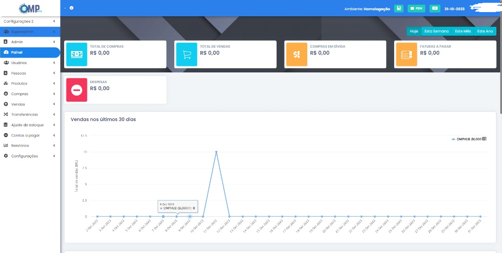Screen dimensions: 502x253
Task: Click the Ajuste de estoque database icon
Action: (x=6, y=125)
